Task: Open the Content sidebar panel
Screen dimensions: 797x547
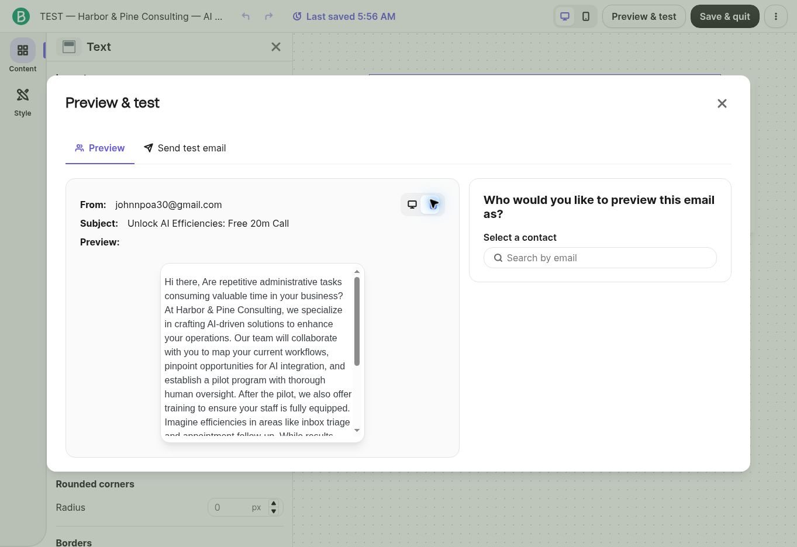Action: point(23,57)
